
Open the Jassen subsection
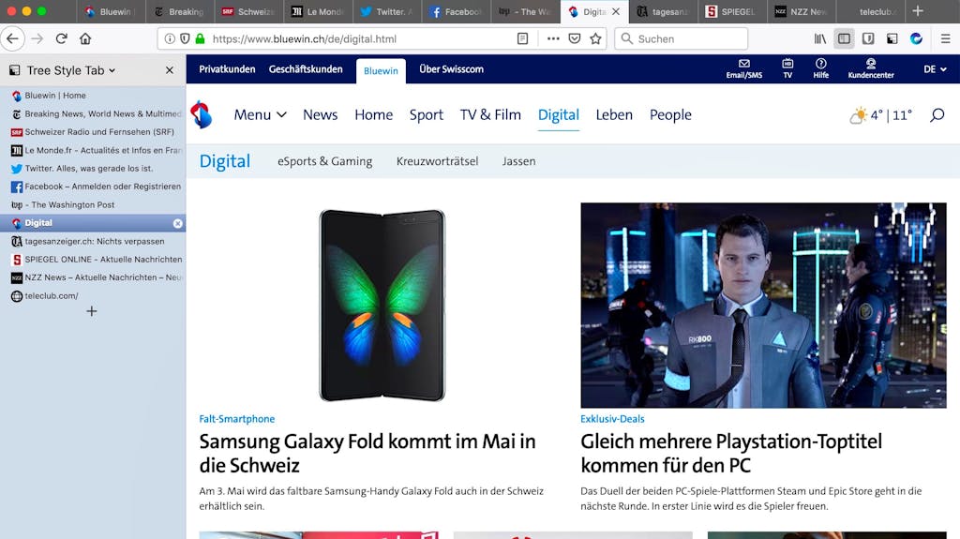coord(518,161)
